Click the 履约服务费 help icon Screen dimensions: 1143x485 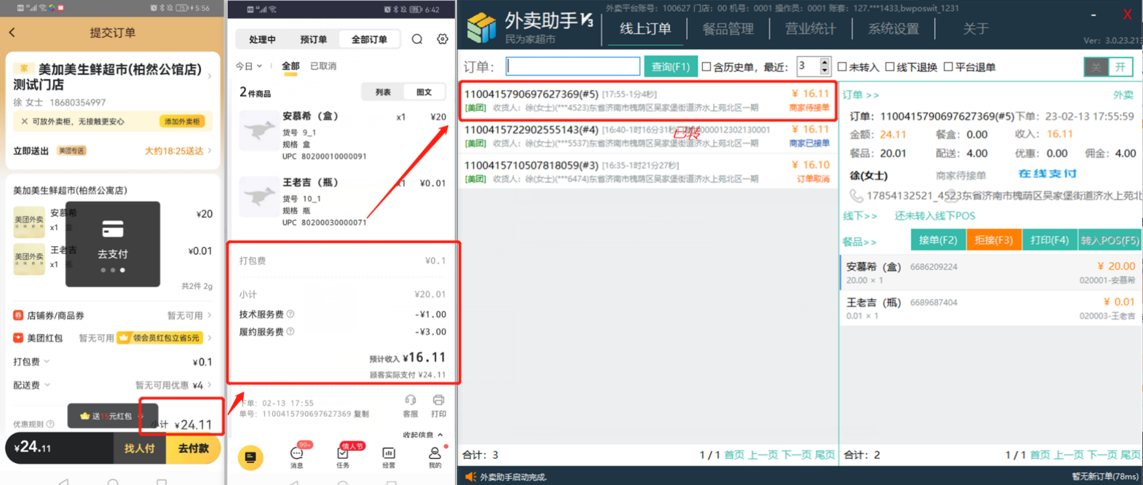(x=290, y=331)
